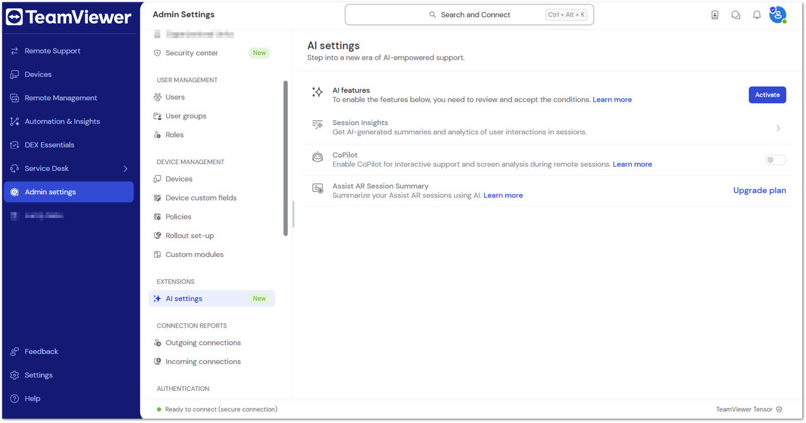Click the notifications bell icon
The width and height of the screenshot is (806, 423).
click(757, 15)
